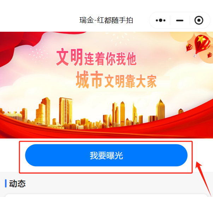Click the pointed spire building on right skyline
213x197 pixels.
tap(160, 110)
